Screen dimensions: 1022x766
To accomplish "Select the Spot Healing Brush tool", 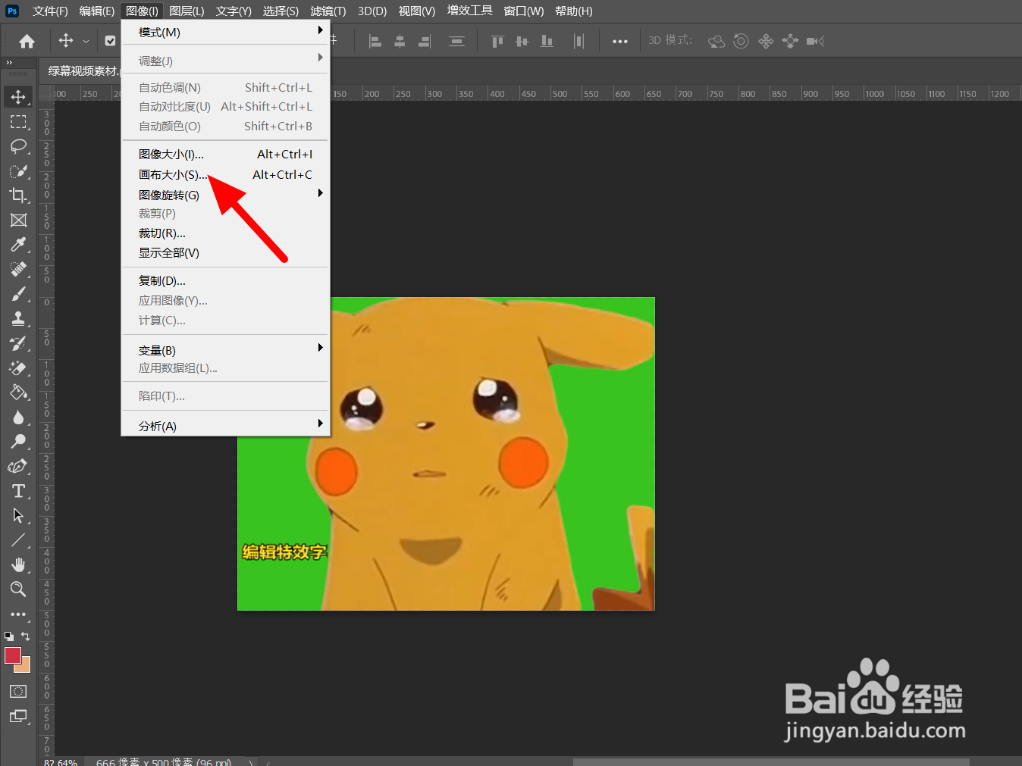I will pos(18,270).
